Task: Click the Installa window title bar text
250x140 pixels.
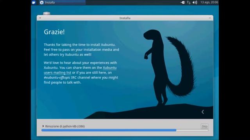Action: [x=125, y=18]
